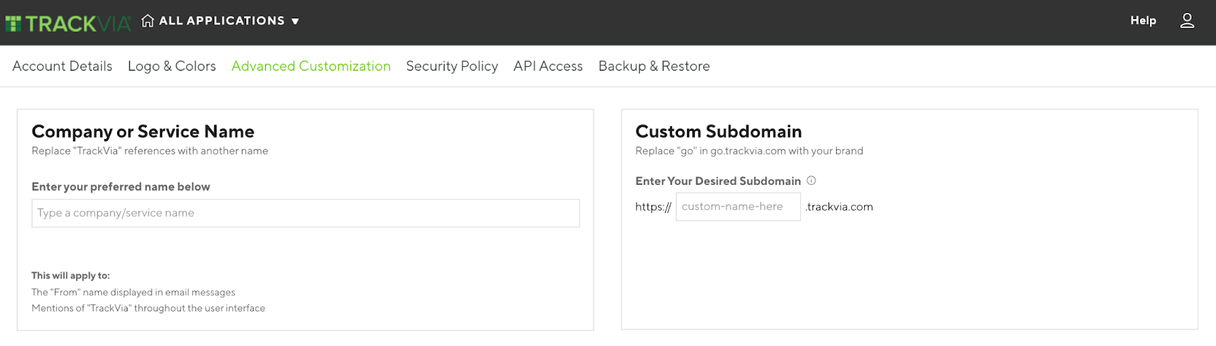Click the 'Company or Service Name' heading
The image size is (1216, 346).
(x=143, y=132)
